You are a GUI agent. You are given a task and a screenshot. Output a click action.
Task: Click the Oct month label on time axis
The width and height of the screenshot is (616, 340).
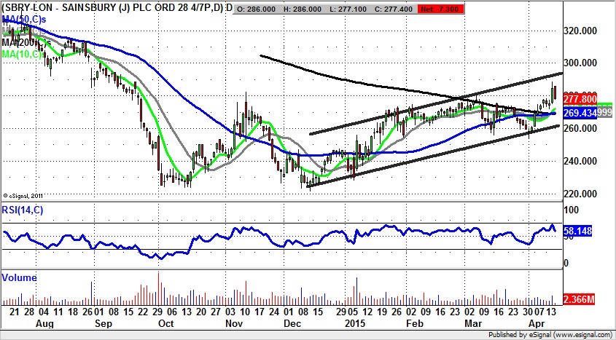167,320
